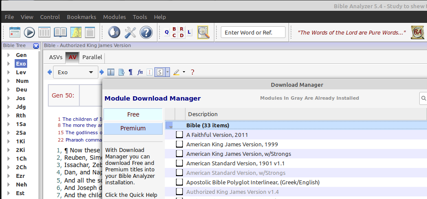
Task: Open the Help menu
Action: pos(160,17)
